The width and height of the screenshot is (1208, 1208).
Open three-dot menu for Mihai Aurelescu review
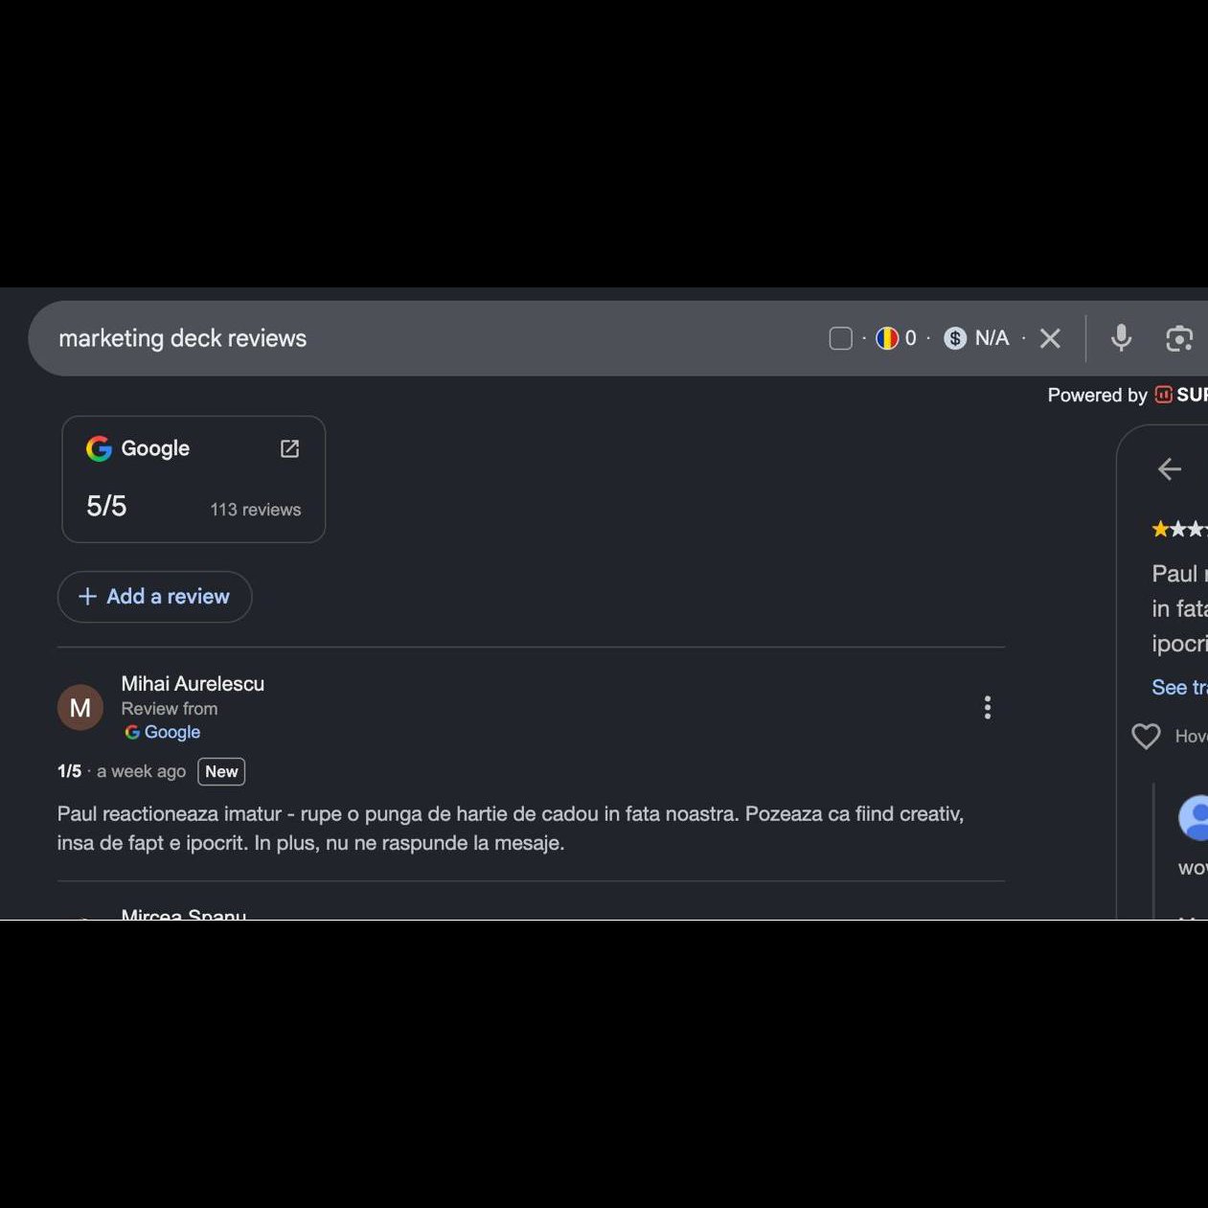pos(988,708)
